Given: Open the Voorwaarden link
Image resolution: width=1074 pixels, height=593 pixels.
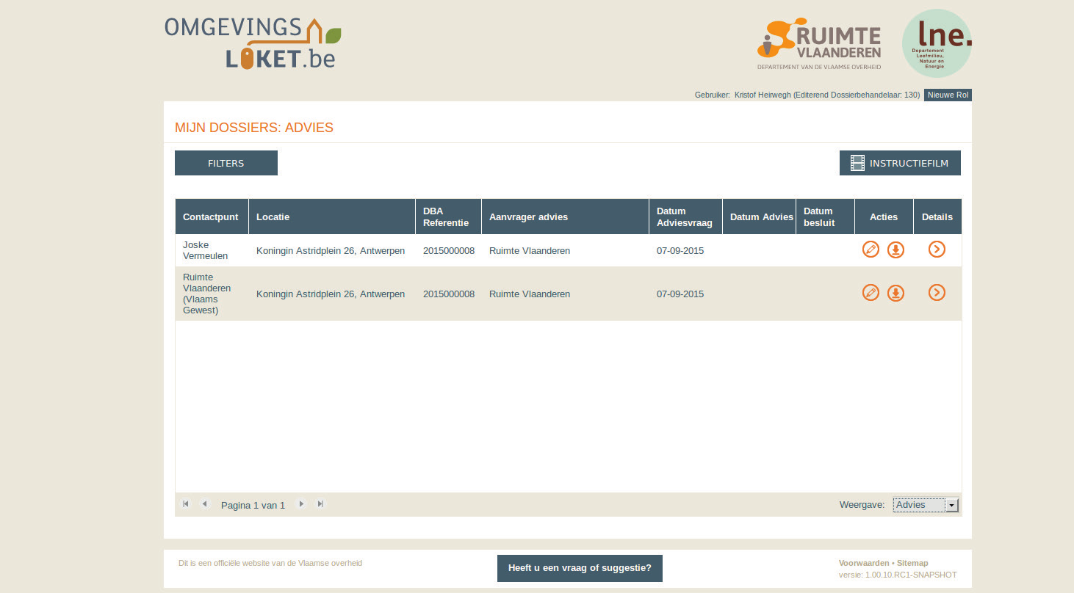Looking at the screenshot, I should [865, 563].
